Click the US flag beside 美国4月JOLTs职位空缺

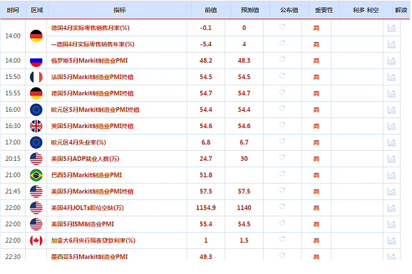[36, 208]
